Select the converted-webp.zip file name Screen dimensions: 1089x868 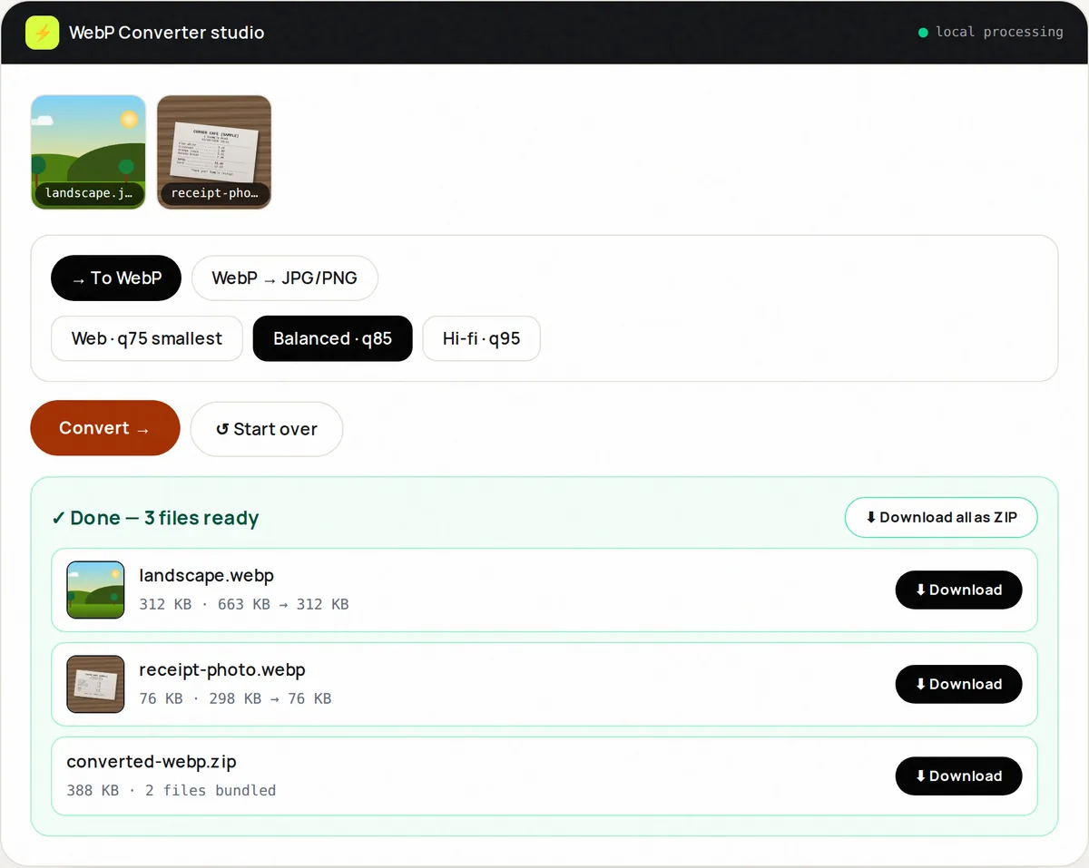(x=152, y=762)
